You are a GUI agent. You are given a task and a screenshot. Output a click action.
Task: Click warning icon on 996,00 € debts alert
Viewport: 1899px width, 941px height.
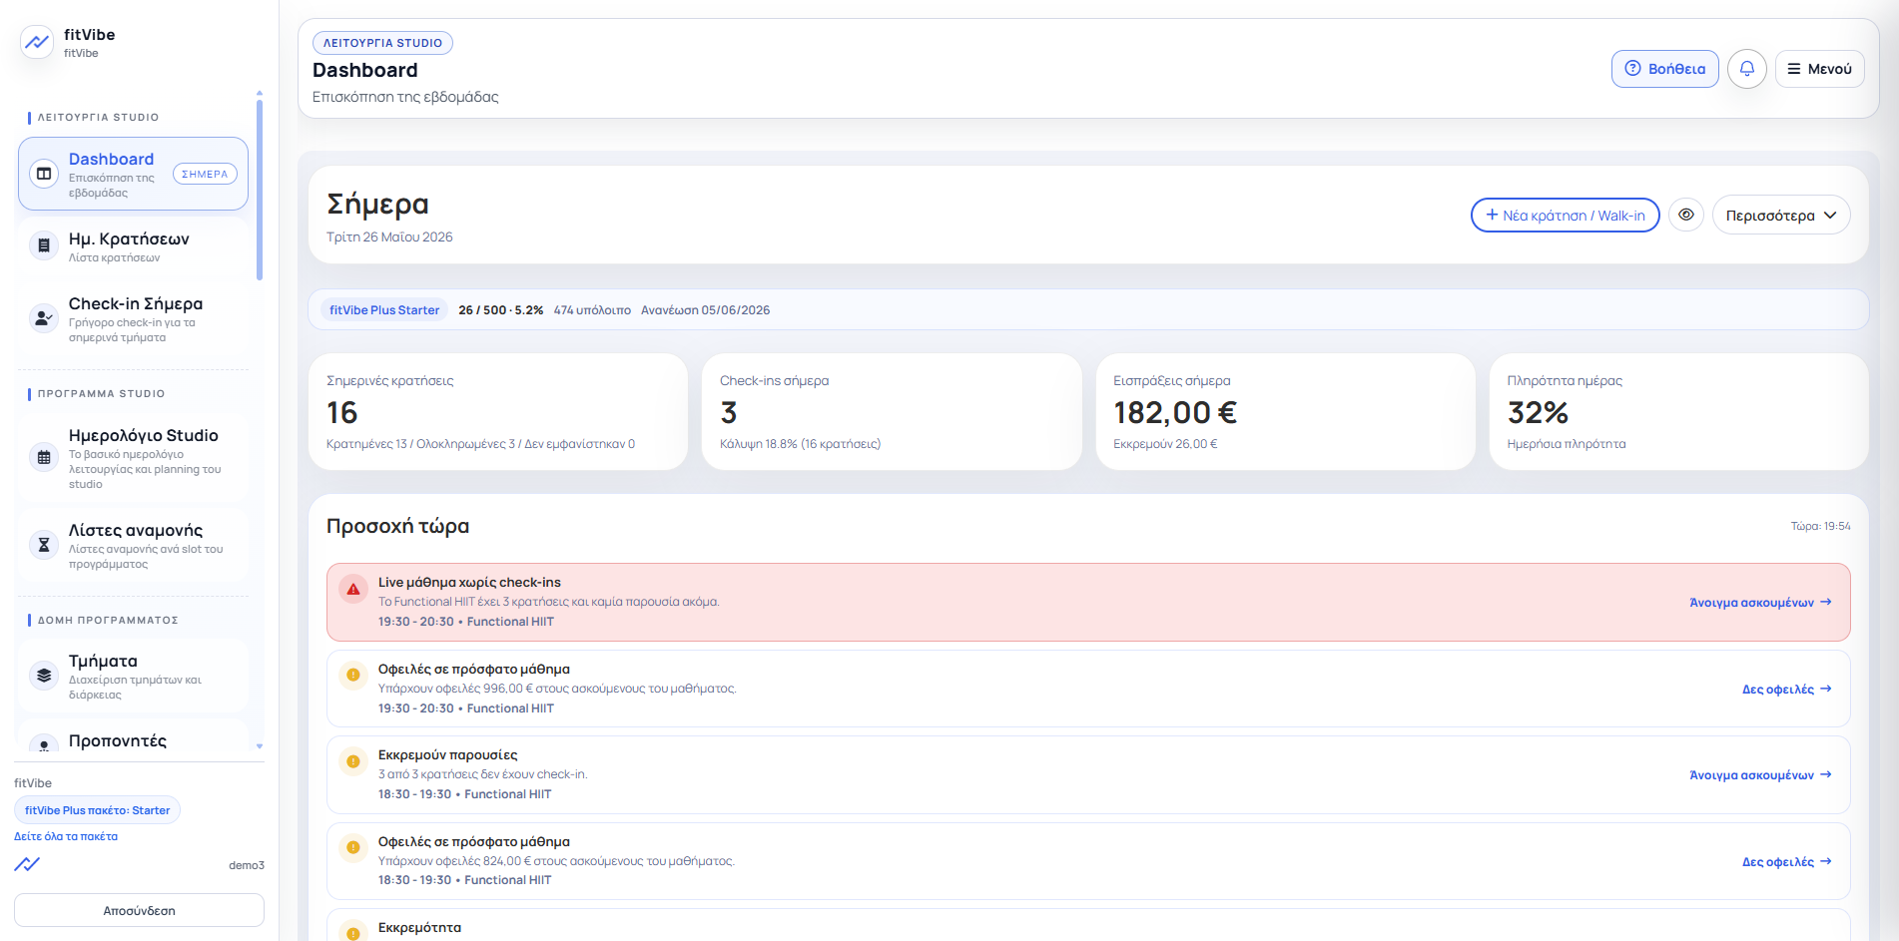353,675
